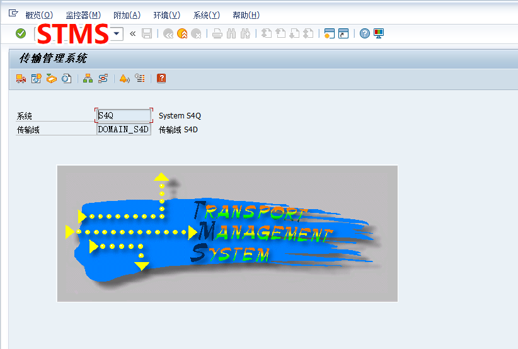Open the 概览(O) menu
Viewport: 518px width, 349px height.
click(39, 15)
